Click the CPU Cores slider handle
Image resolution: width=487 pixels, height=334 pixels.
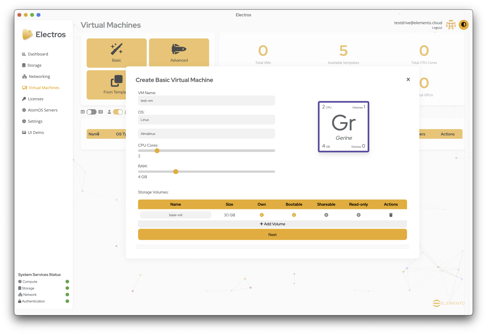click(157, 151)
